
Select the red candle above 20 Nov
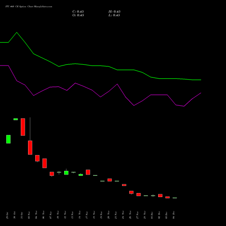pyautogui.click(x=110, y=180)
